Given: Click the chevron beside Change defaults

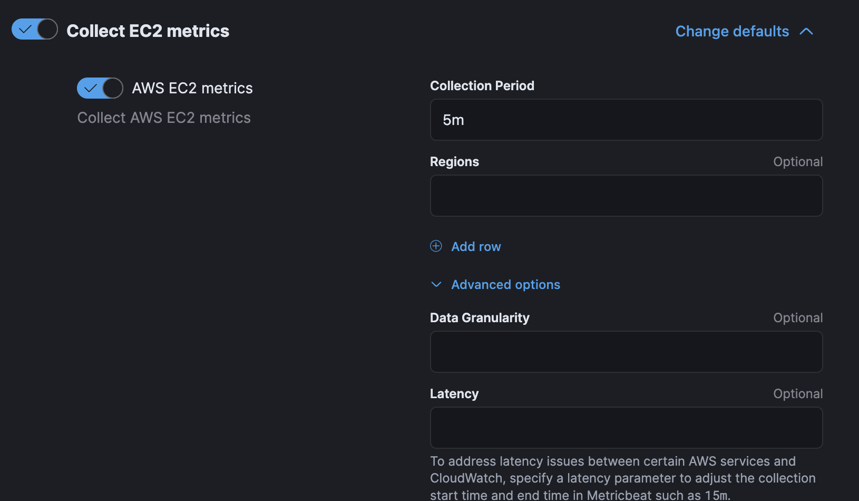Looking at the screenshot, I should tap(806, 32).
